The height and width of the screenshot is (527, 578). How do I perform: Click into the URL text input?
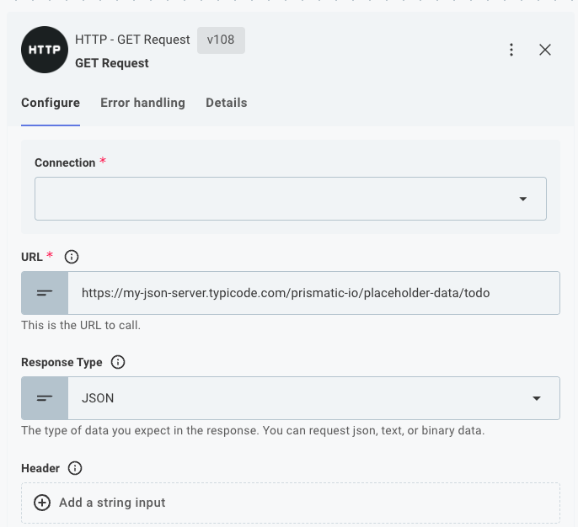313,293
